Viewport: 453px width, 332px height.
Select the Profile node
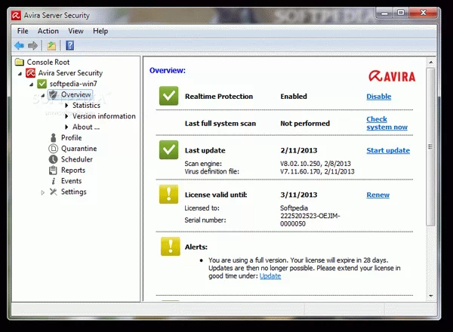click(x=71, y=138)
